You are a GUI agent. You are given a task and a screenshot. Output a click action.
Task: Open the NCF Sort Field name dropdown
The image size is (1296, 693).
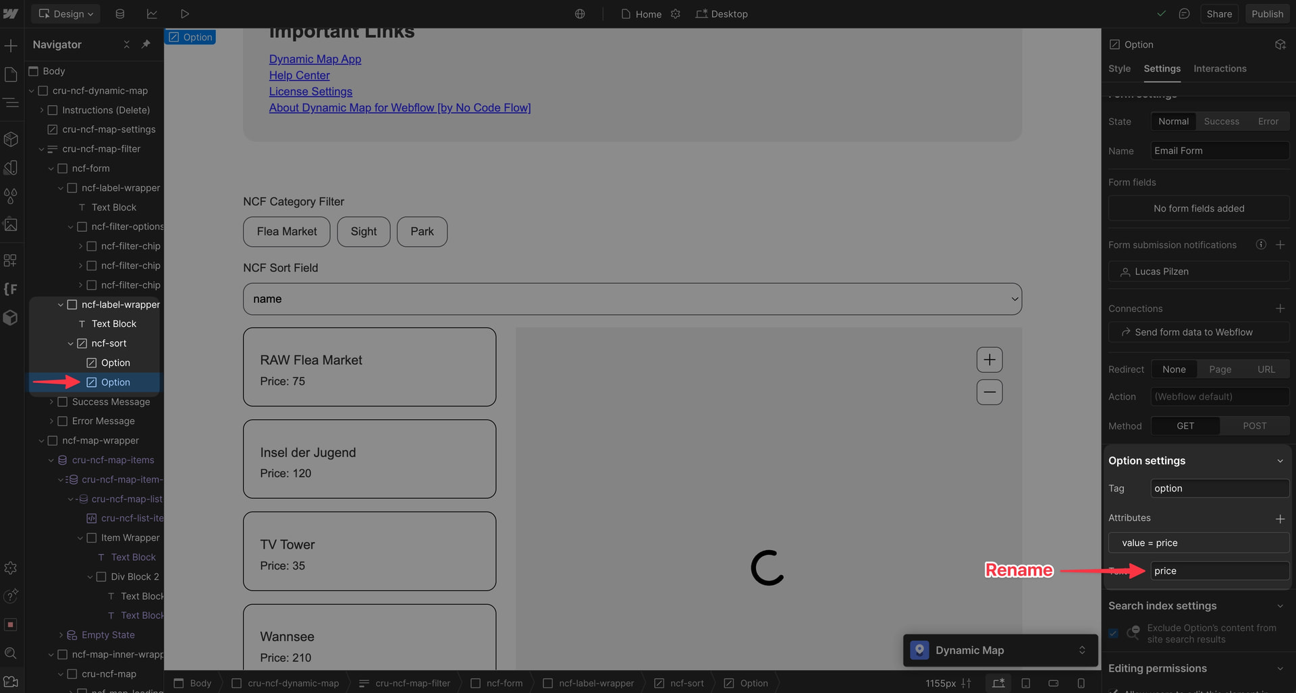coord(632,299)
